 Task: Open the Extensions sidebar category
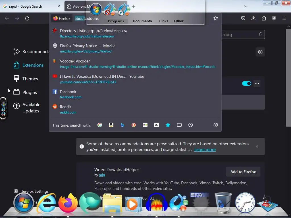coord(28,65)
